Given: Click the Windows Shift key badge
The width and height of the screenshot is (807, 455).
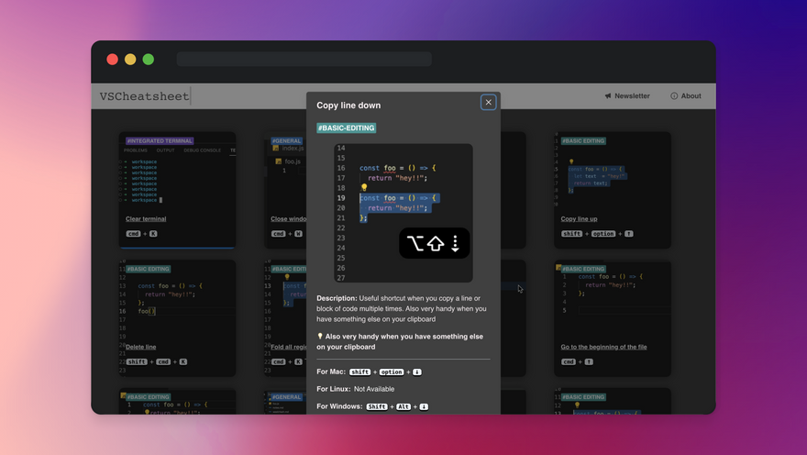Looking at the screenshot, I should pos(377,406).
